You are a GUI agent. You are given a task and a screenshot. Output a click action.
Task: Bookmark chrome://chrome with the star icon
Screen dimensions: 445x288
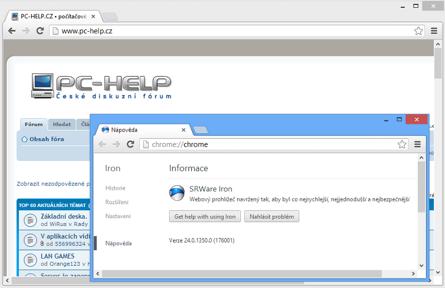[402, 144]
